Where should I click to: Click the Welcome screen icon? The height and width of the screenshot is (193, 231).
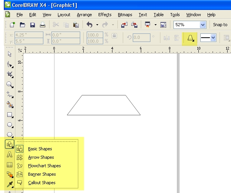coord(163,25)
